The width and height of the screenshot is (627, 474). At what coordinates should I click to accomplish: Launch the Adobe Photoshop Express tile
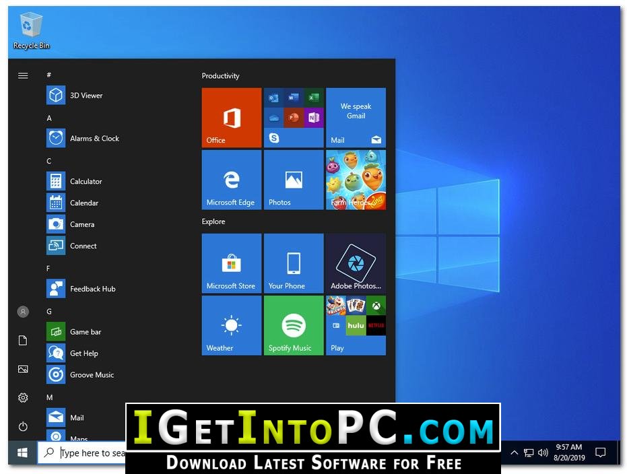356,263
